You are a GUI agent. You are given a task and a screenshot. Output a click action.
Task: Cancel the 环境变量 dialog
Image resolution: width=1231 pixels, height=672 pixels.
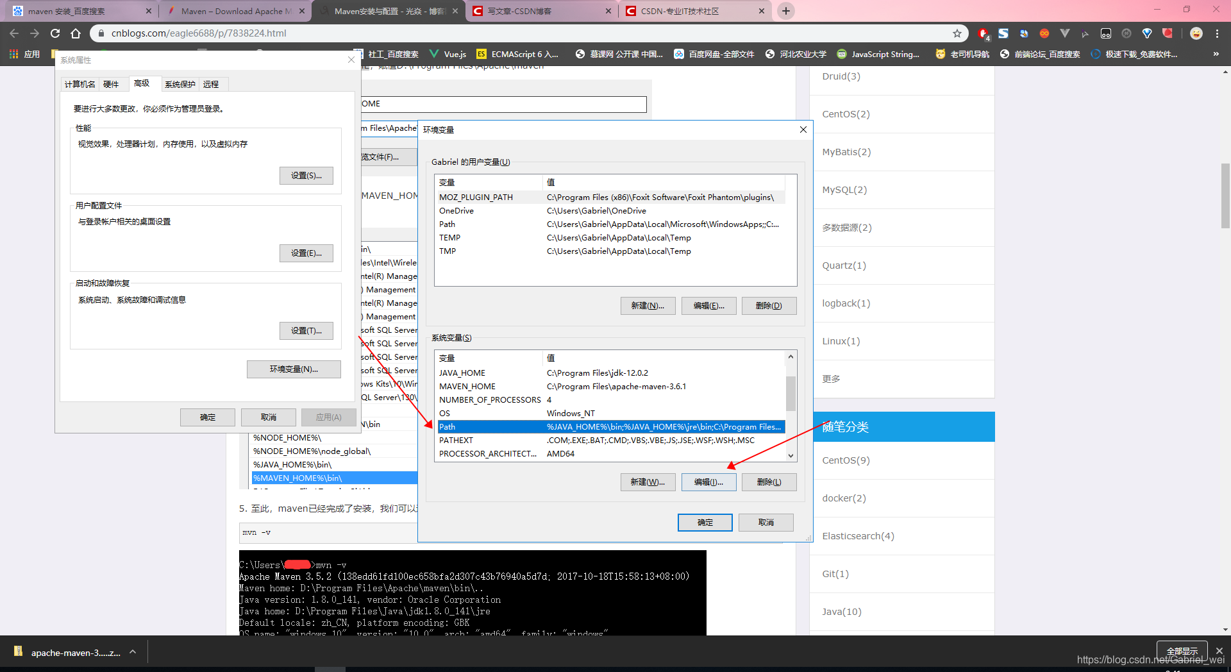click(x=766, y=523)
